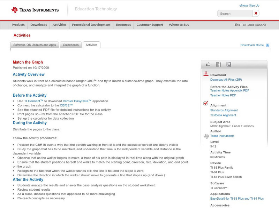Viewport: 279px width, 208px height.
Task: Follow the TI Connect link
Action: 33,101
